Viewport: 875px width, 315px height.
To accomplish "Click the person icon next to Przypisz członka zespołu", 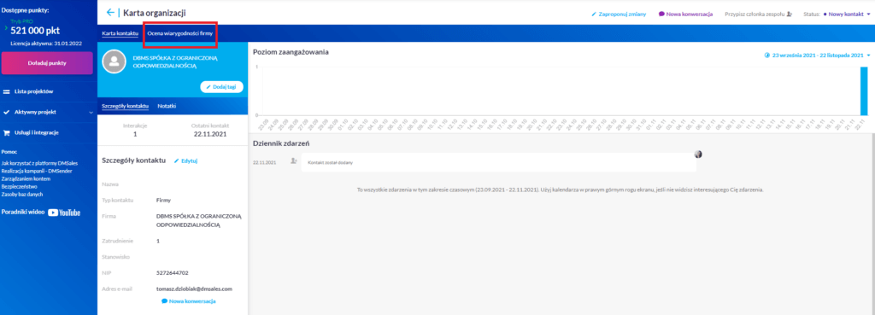I will point(789,14).
